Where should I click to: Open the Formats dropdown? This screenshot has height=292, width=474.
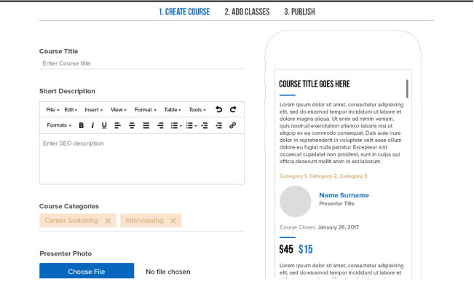59,125
